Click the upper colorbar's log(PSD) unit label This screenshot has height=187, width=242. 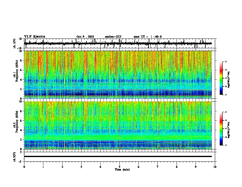229,80
